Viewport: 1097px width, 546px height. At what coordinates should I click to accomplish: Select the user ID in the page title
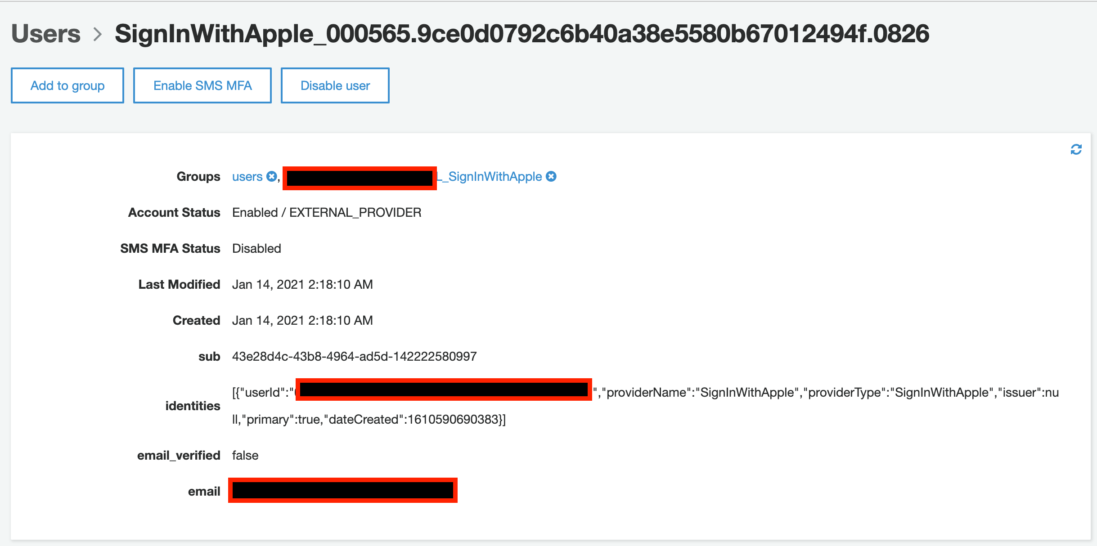[x=522, y=33]
